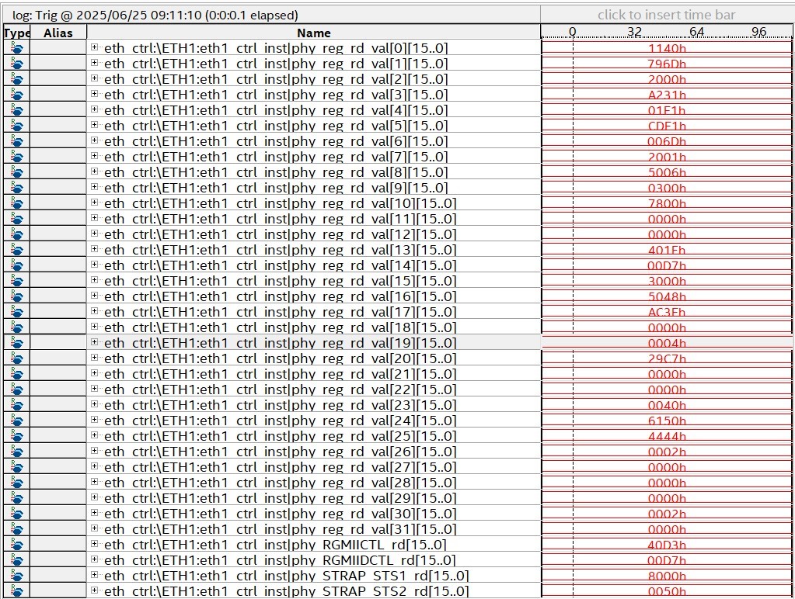This screenshot has height=599, width=795.
Task: Expand the phy_reg_rd_val[11] bus
Action: (94, 218)
